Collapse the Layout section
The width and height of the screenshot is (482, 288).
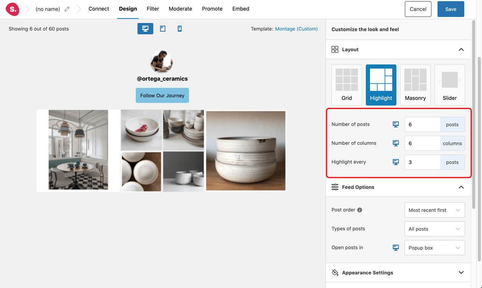click(461, 49)
